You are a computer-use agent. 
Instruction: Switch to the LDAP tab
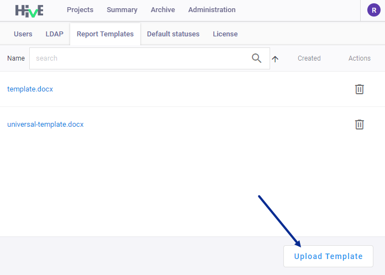(55, 34)
